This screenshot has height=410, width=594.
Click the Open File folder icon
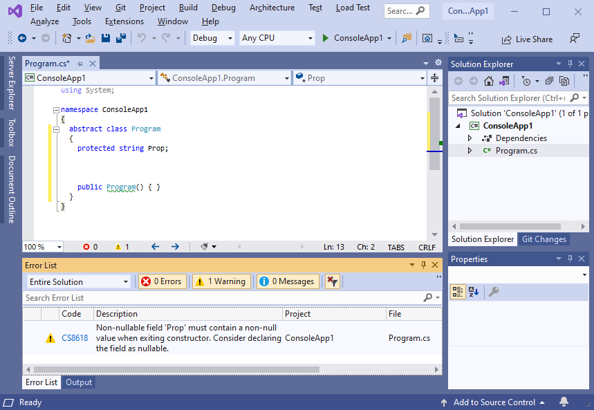(x=90, y=38)
